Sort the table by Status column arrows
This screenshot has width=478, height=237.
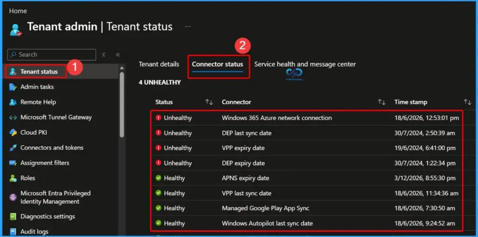(209, 102)
